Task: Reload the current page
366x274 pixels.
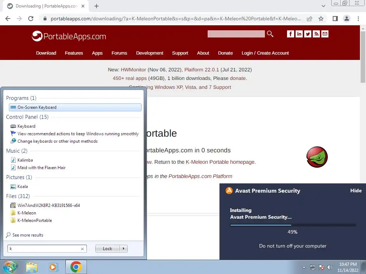Action: [31, 19]
